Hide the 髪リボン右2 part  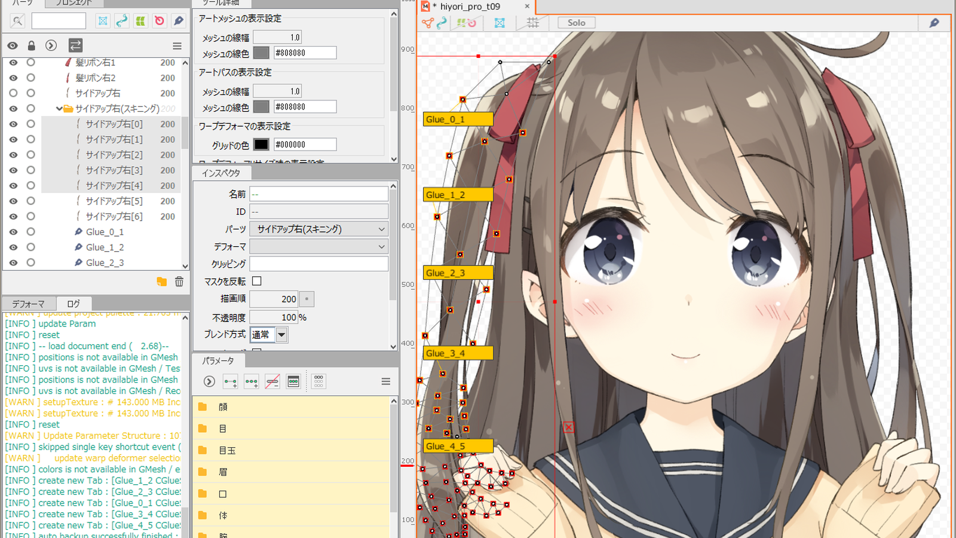click(13, 78)
